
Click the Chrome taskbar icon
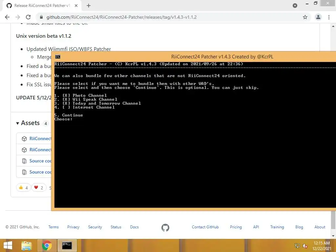click(47, 245)
